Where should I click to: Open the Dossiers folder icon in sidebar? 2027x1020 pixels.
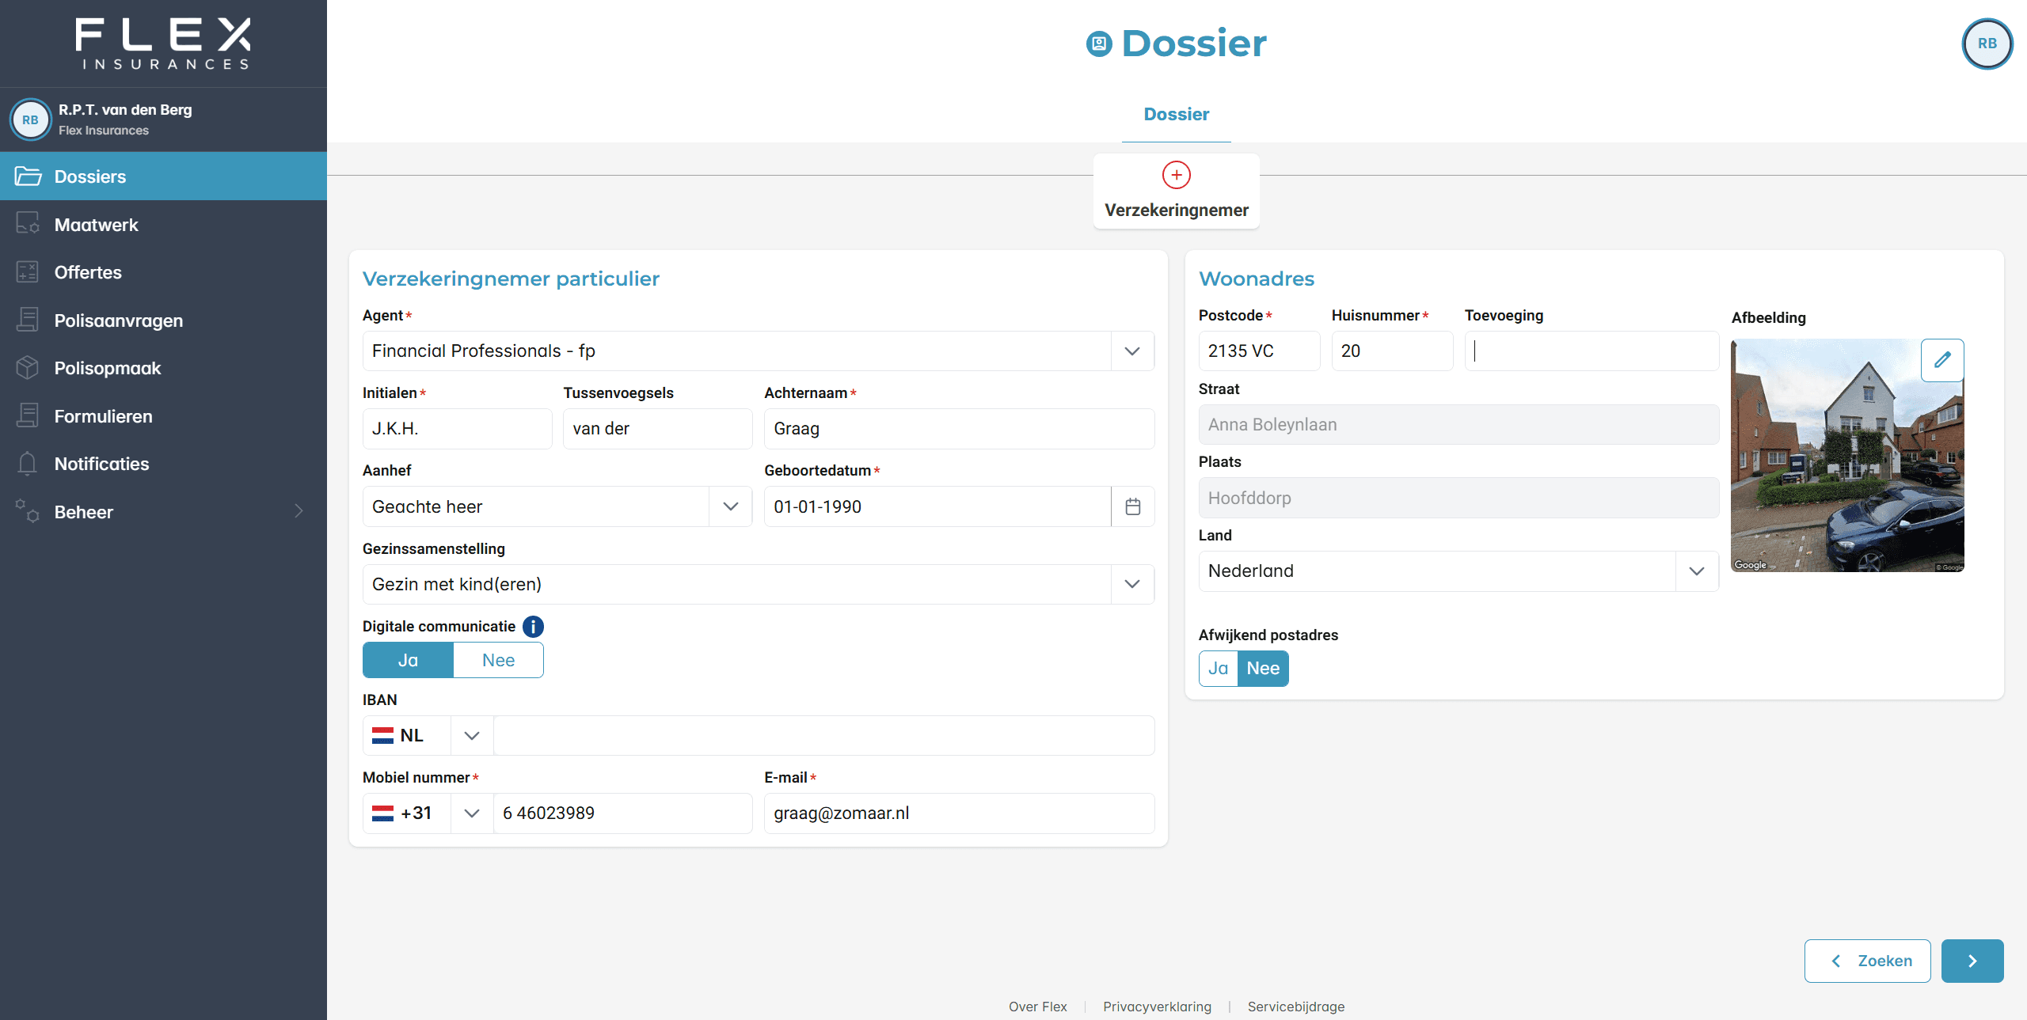[28, 176]
